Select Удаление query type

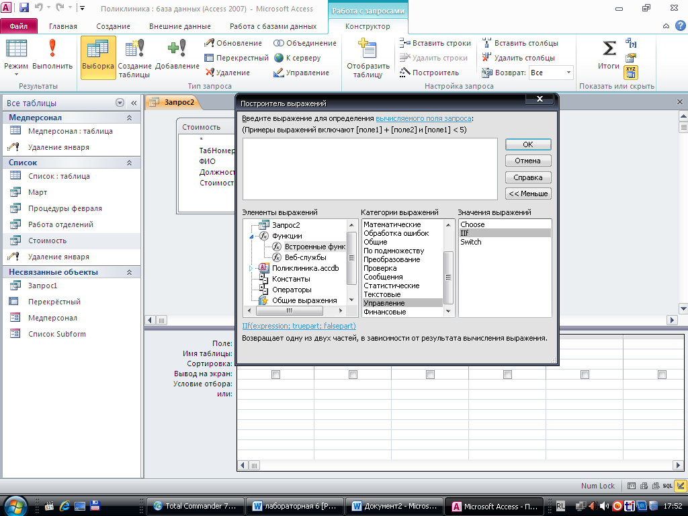[x=227, y=73]
